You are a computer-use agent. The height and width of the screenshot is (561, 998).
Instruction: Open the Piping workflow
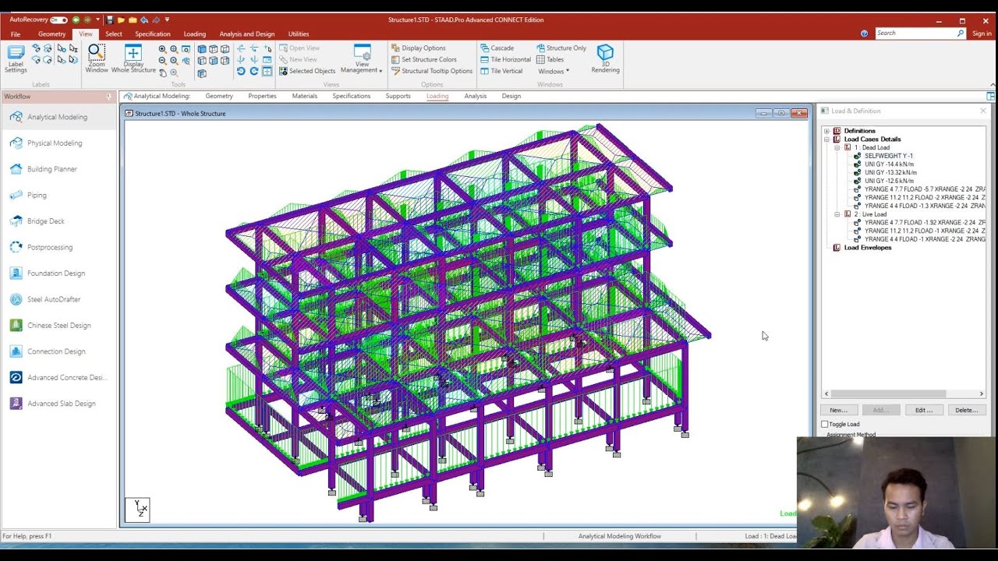(x=58, y=196)
